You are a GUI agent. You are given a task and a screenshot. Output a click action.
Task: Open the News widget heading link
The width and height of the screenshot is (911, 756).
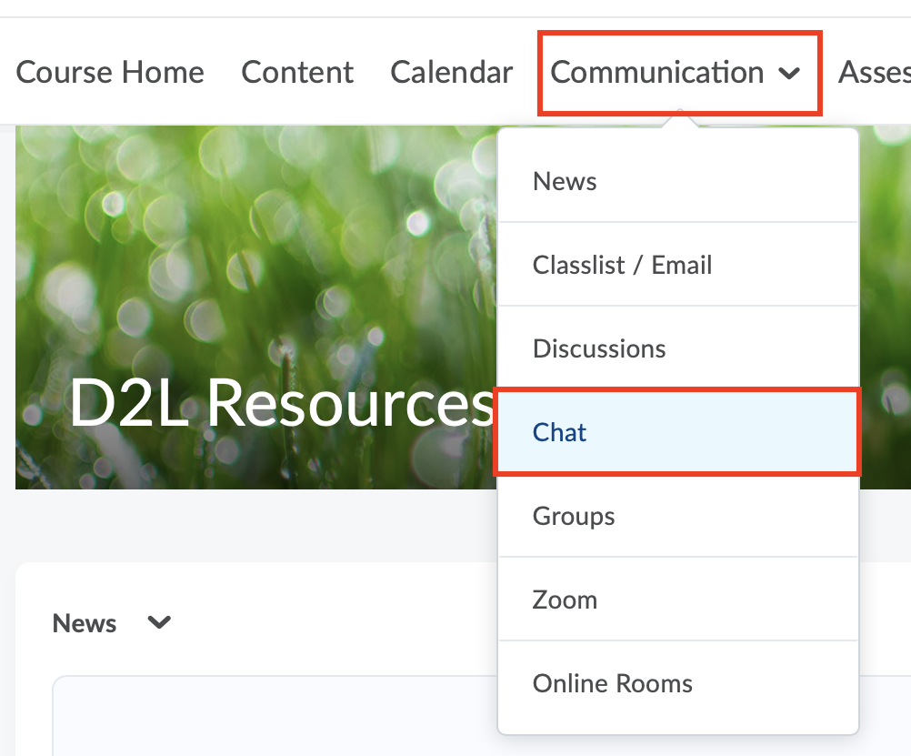point(85,623)
